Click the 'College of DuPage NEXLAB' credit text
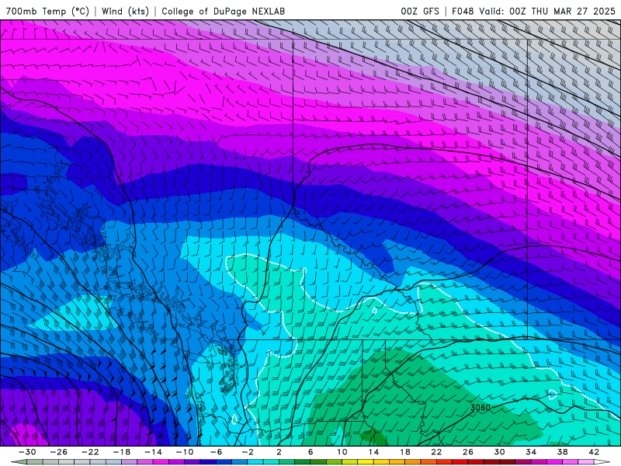 (x=223, y=11)
